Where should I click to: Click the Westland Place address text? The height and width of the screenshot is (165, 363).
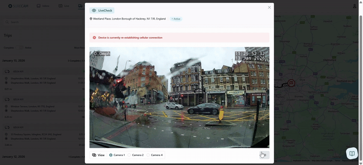(129, 19)
